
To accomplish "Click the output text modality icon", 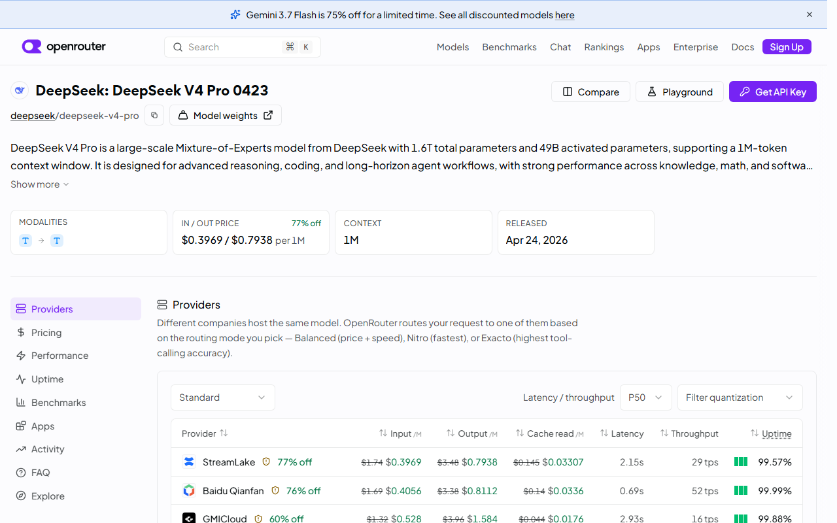I will [x=57, y=241].
